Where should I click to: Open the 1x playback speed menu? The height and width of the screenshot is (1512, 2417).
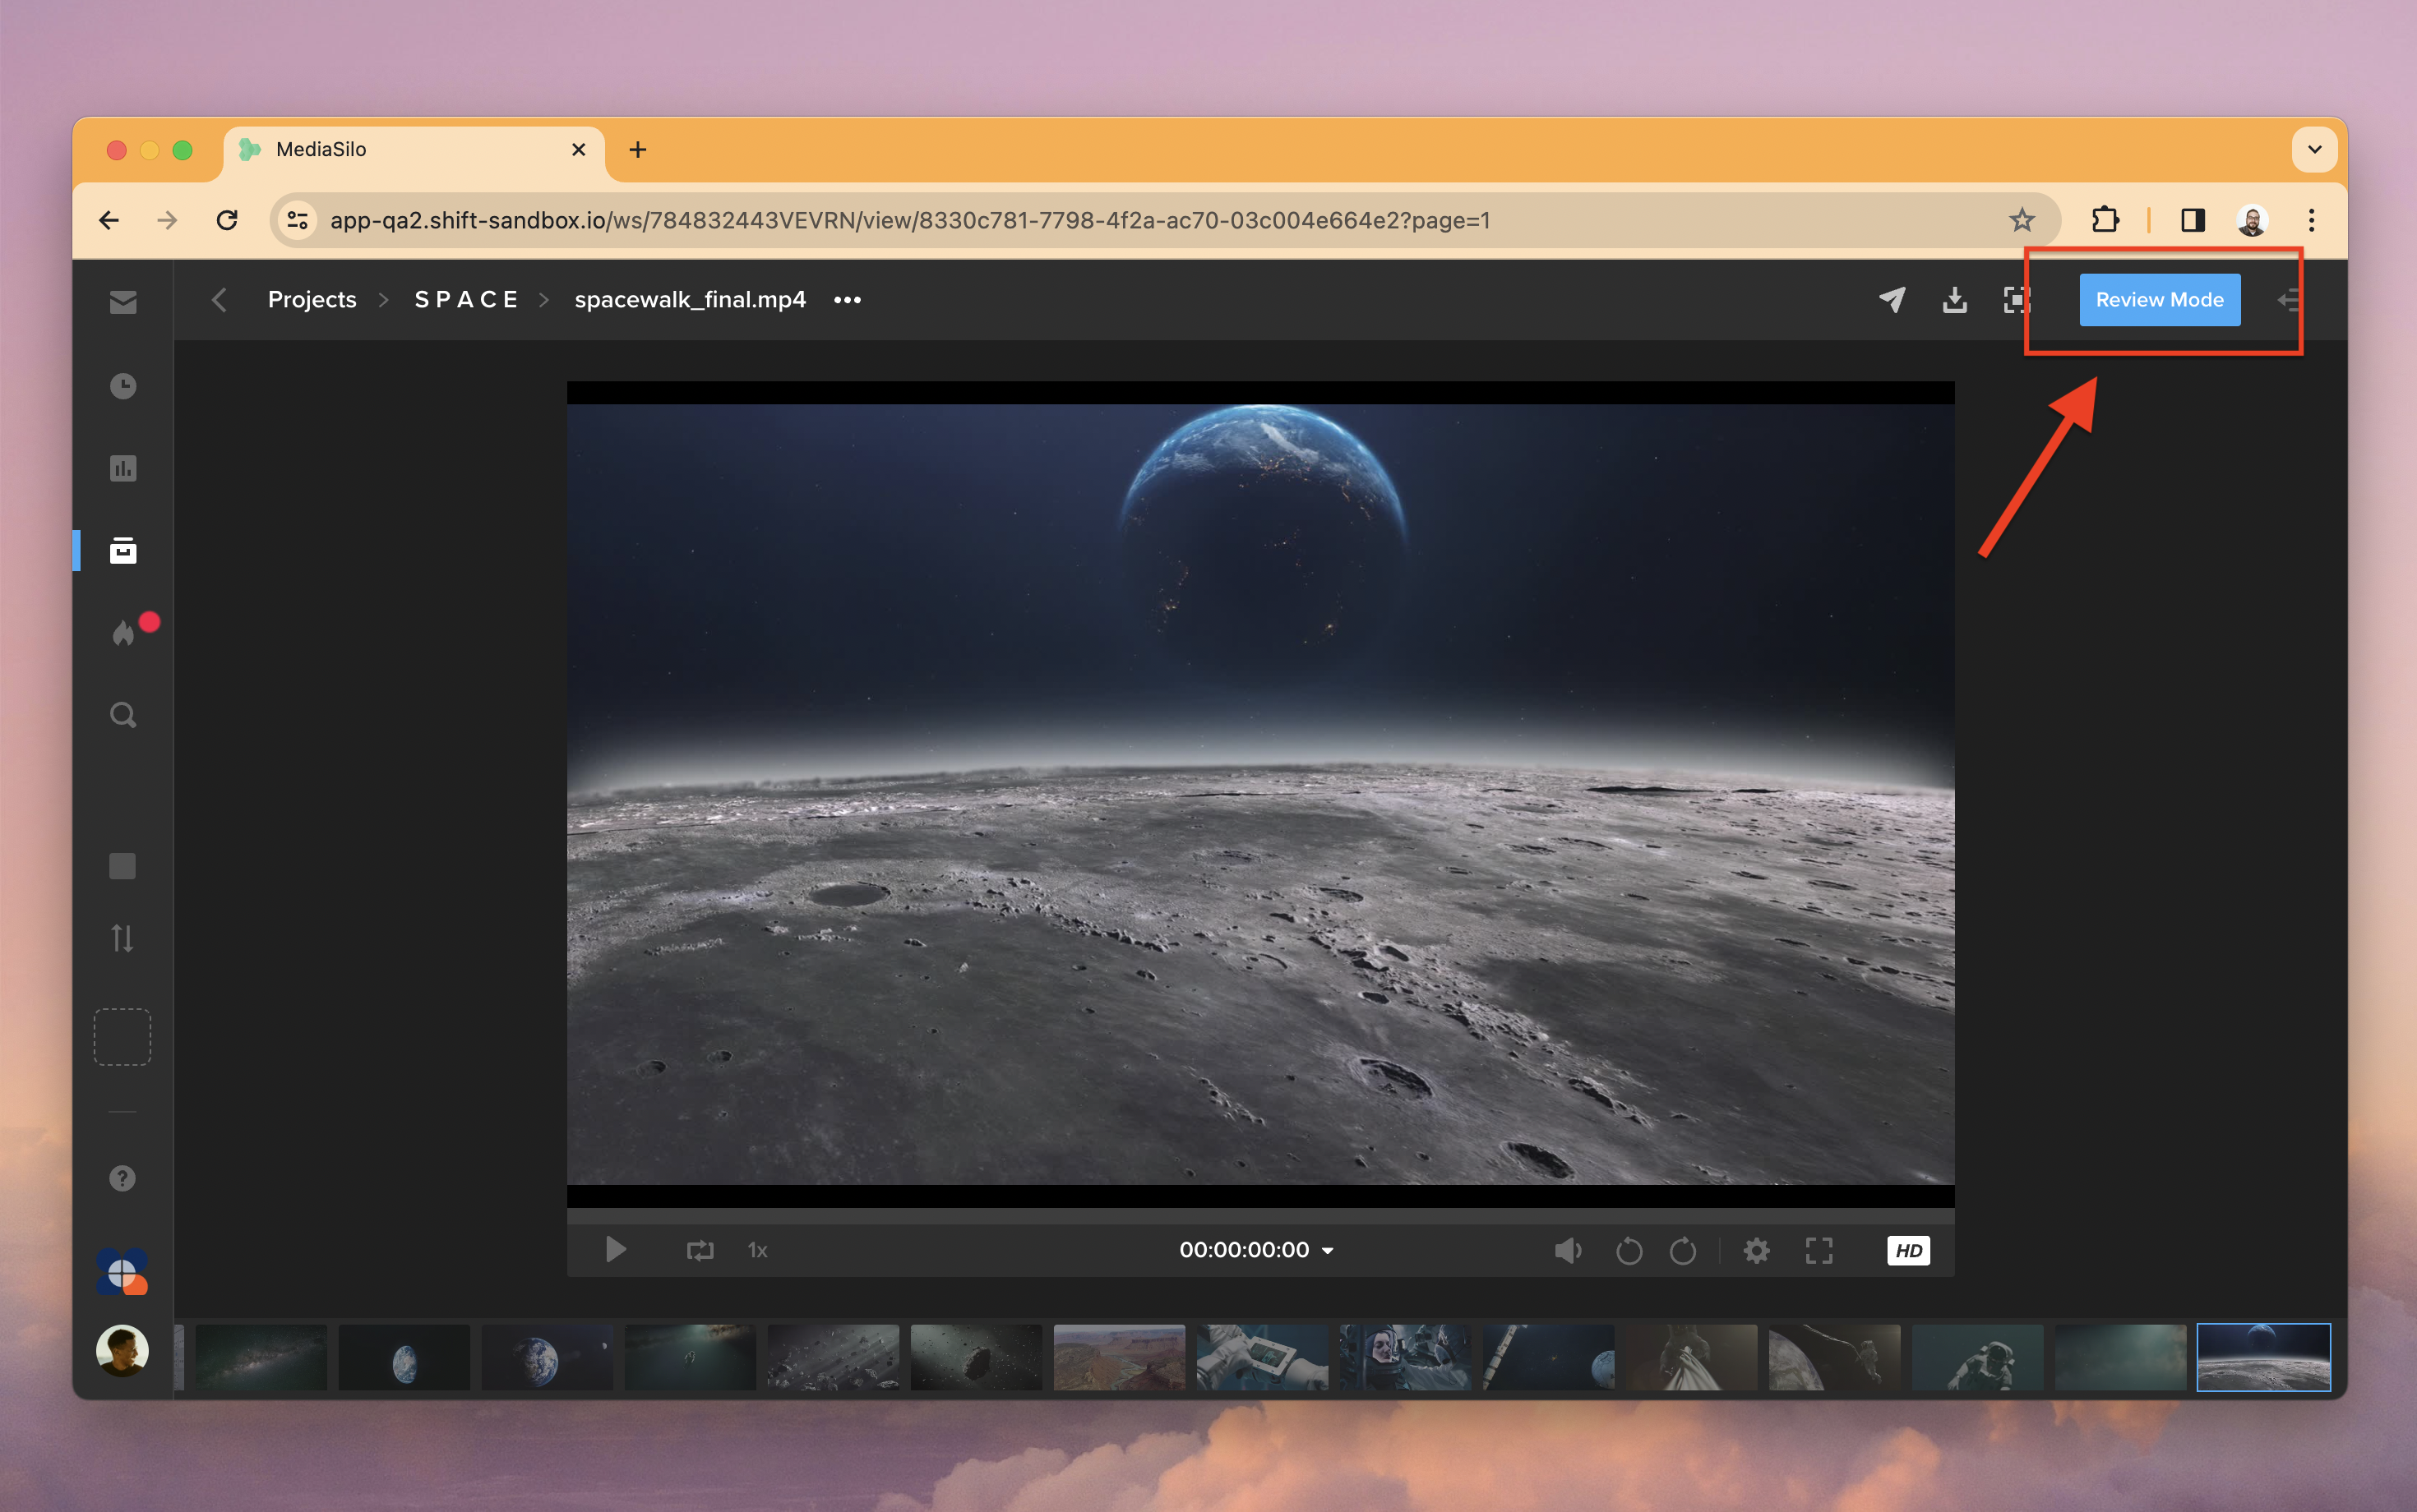pyautogui.click(x=757, y=1250)
